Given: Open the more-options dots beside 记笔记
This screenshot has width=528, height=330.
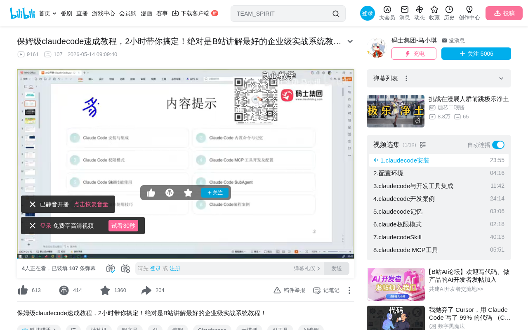Looking at the screenshot, I should point(349,290).
